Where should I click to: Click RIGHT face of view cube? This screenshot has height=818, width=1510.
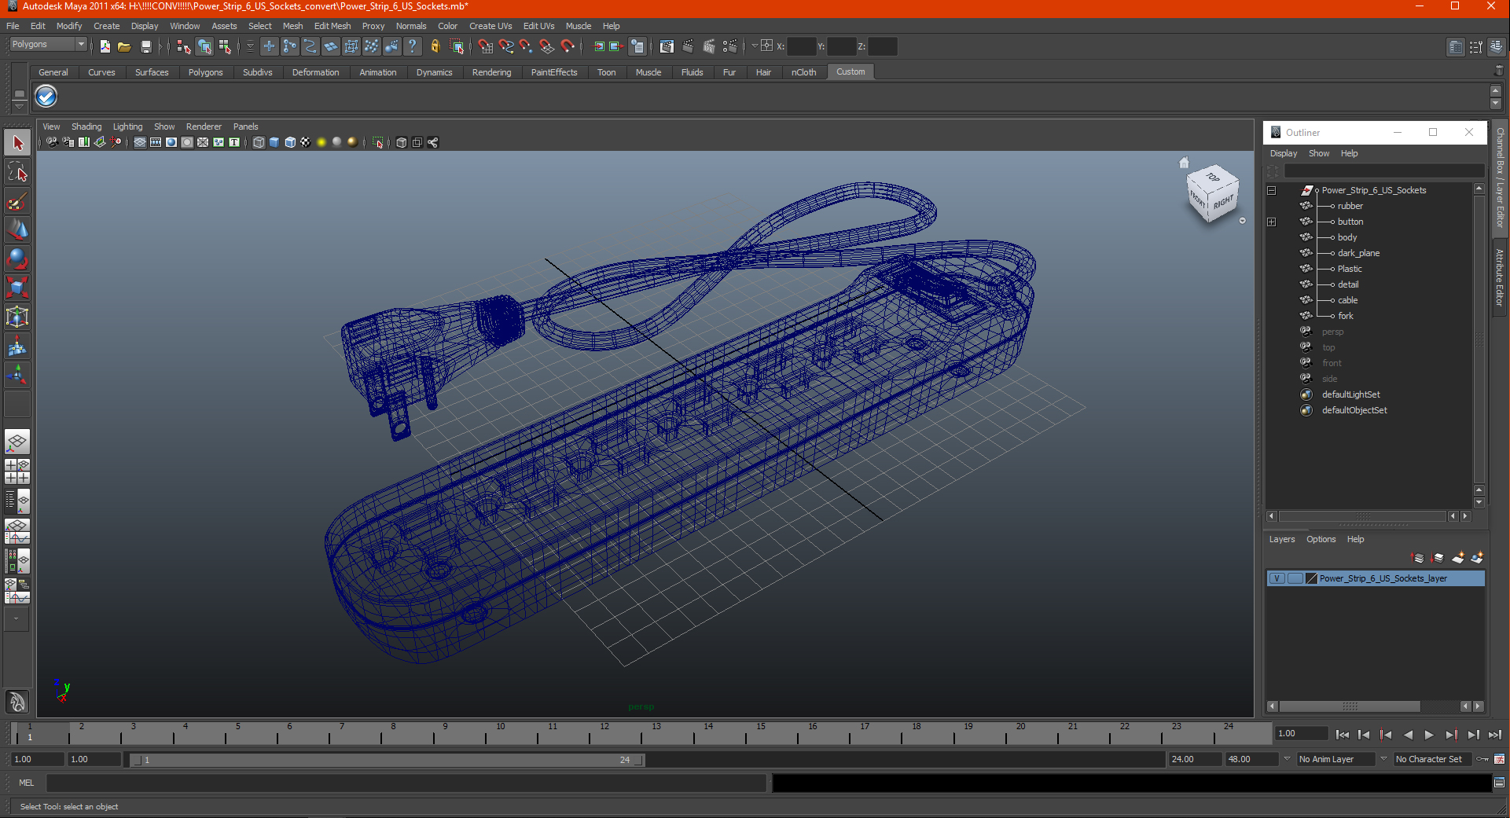pos(1223,203)
